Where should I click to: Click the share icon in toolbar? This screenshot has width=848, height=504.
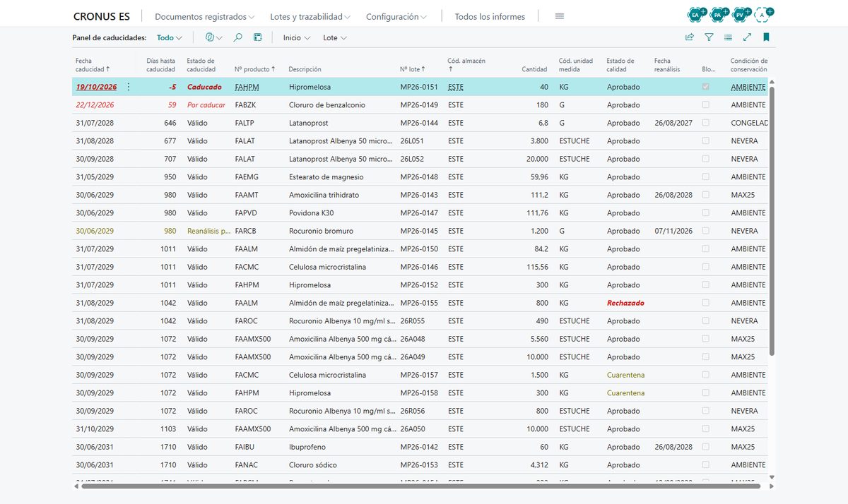(690, 37)
